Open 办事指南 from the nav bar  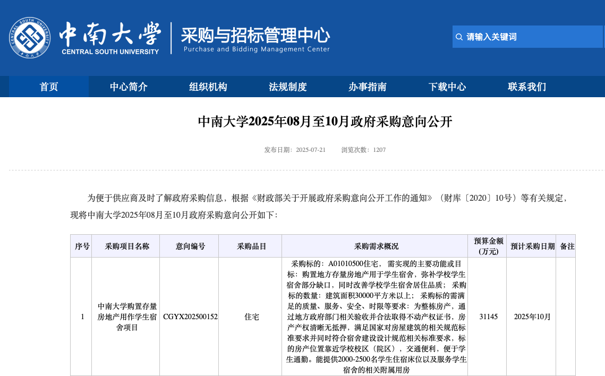tap(368, 87)
